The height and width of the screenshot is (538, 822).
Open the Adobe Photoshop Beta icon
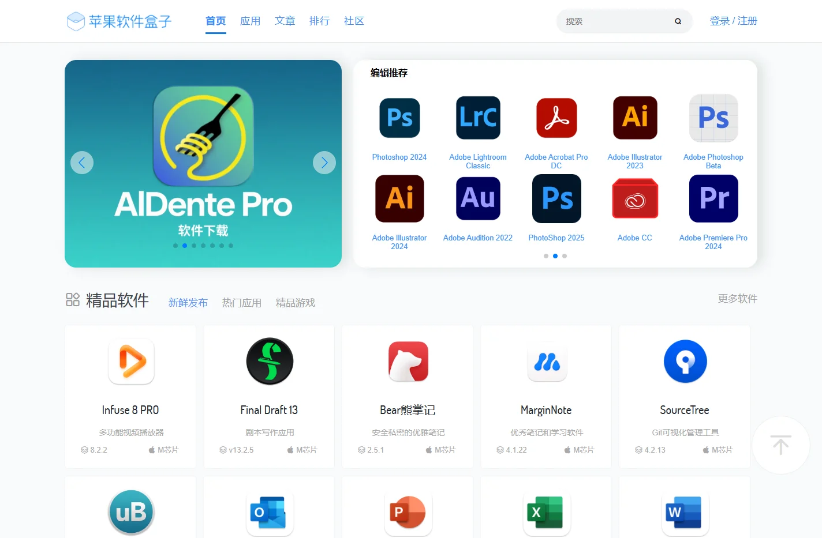[x=713, y=118]
